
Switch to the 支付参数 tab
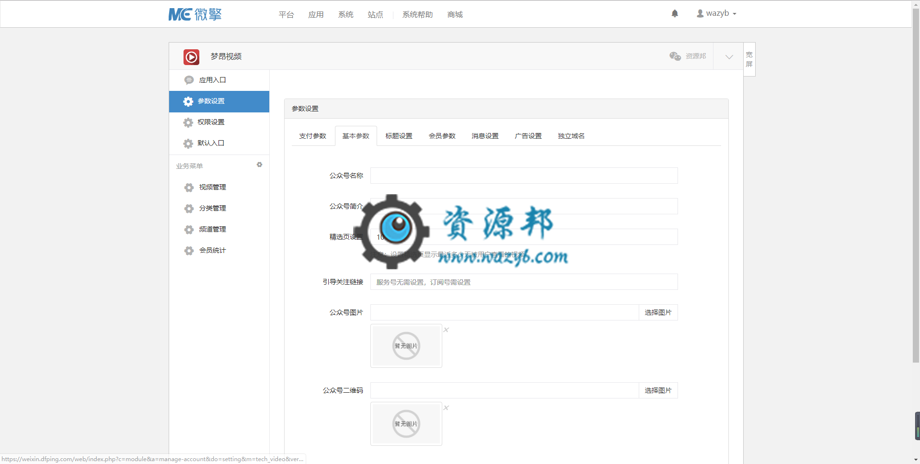pyautogui.click(x=312, y=136)
